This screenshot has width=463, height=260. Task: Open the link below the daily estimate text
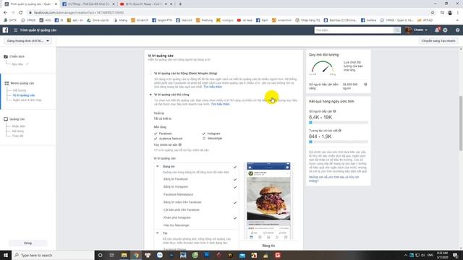334,179
